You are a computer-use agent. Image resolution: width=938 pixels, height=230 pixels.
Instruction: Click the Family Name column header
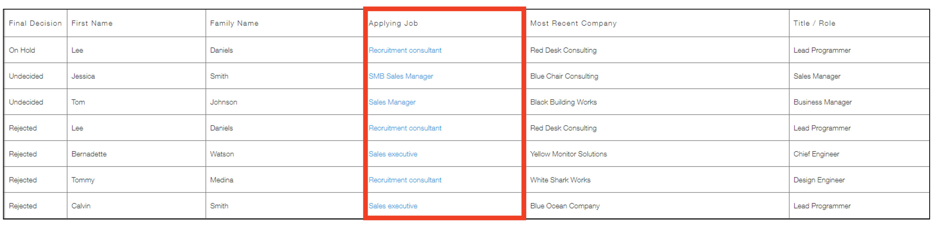234,24
